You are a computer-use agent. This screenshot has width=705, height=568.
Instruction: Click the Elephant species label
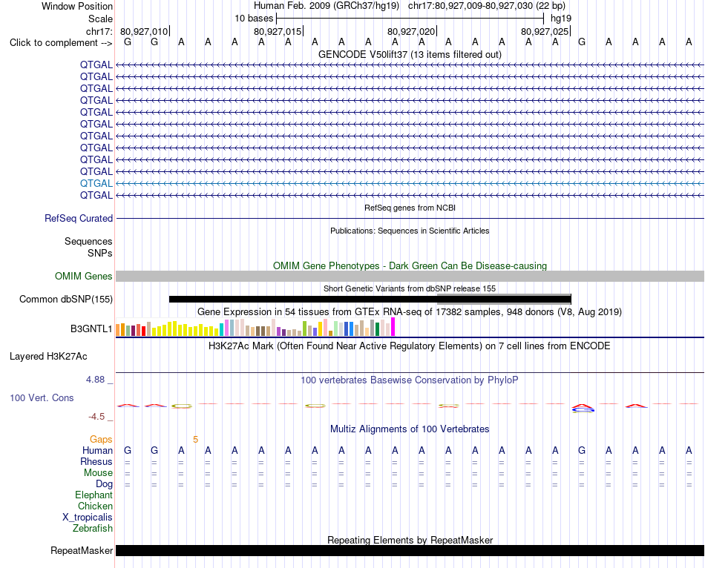coord(94,495)
